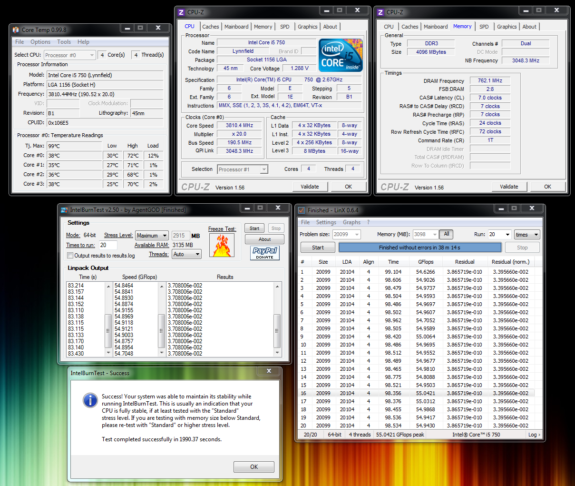Click the About button in IntelBurnTest
This screenshot has width=575, height=486.
pos(264,239)
